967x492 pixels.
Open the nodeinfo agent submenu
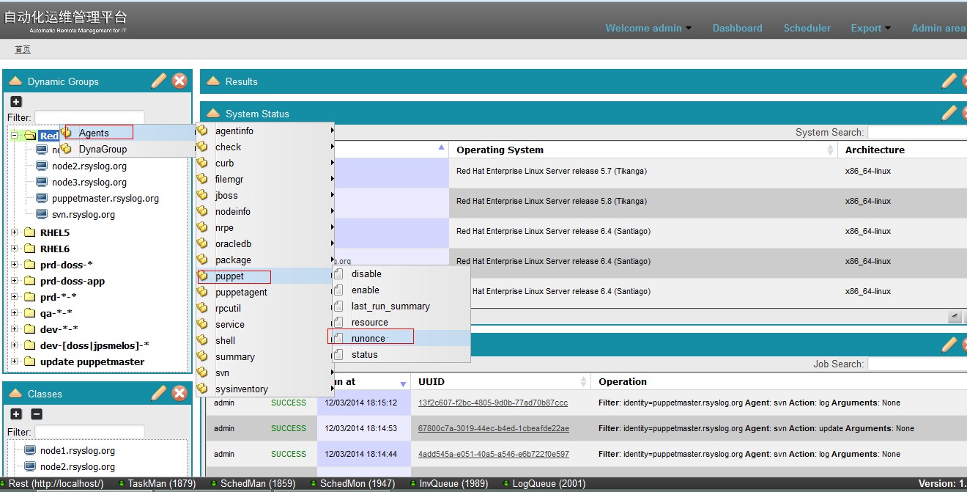point(264,211)
